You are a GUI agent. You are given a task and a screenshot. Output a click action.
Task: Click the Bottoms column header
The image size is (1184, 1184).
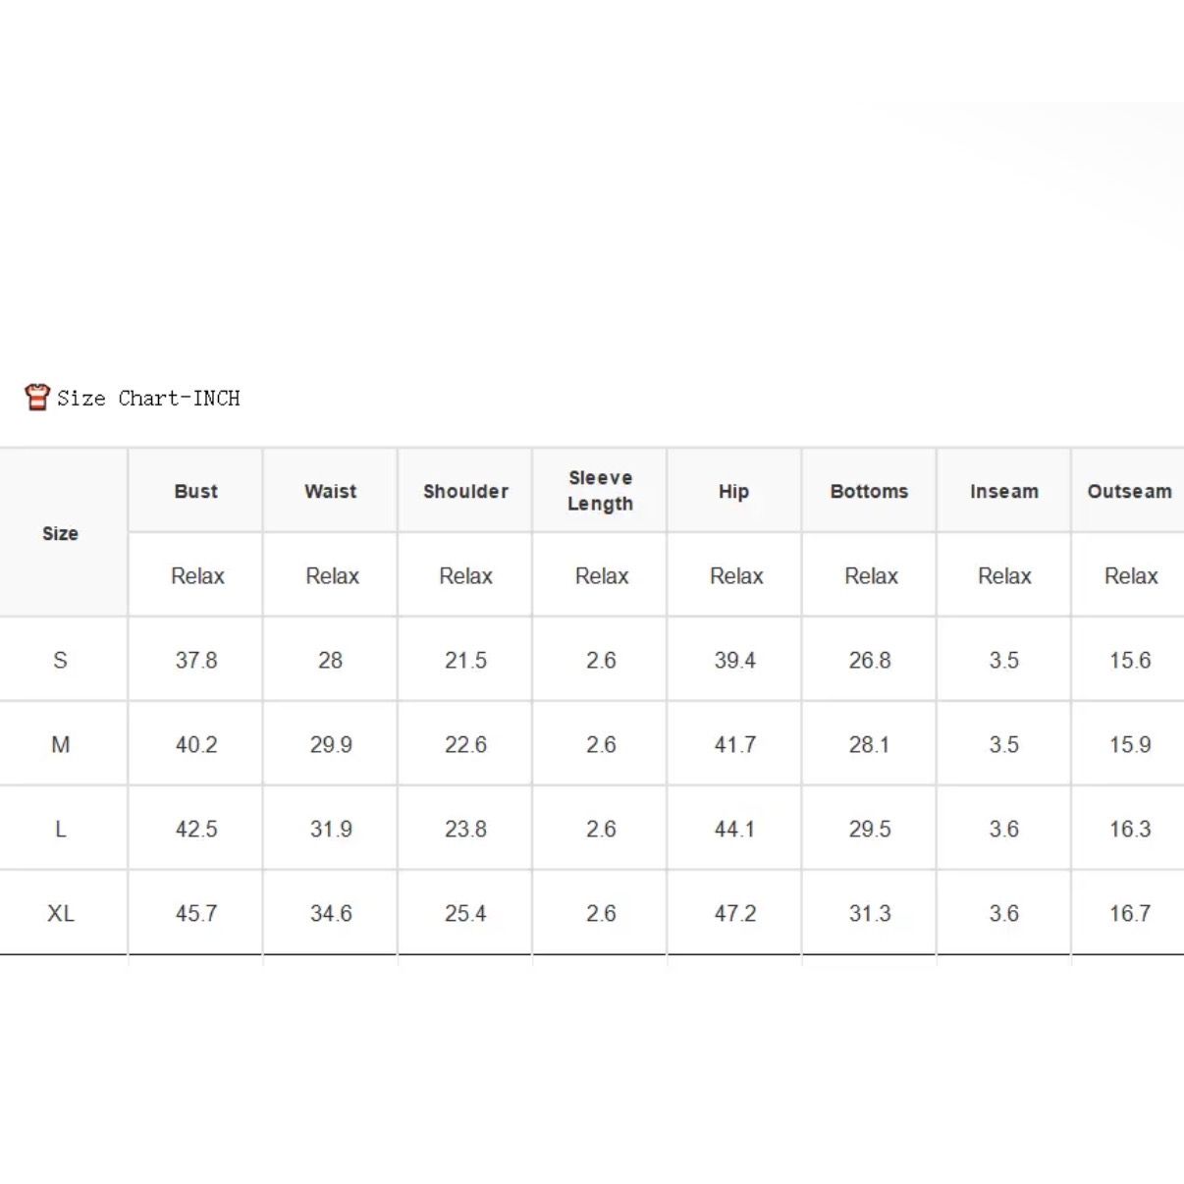click(x=869, y=491)
